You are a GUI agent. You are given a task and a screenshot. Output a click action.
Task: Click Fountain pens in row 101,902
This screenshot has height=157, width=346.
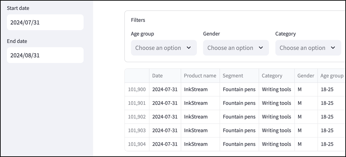pyautogui.click(x=239, y=117)
